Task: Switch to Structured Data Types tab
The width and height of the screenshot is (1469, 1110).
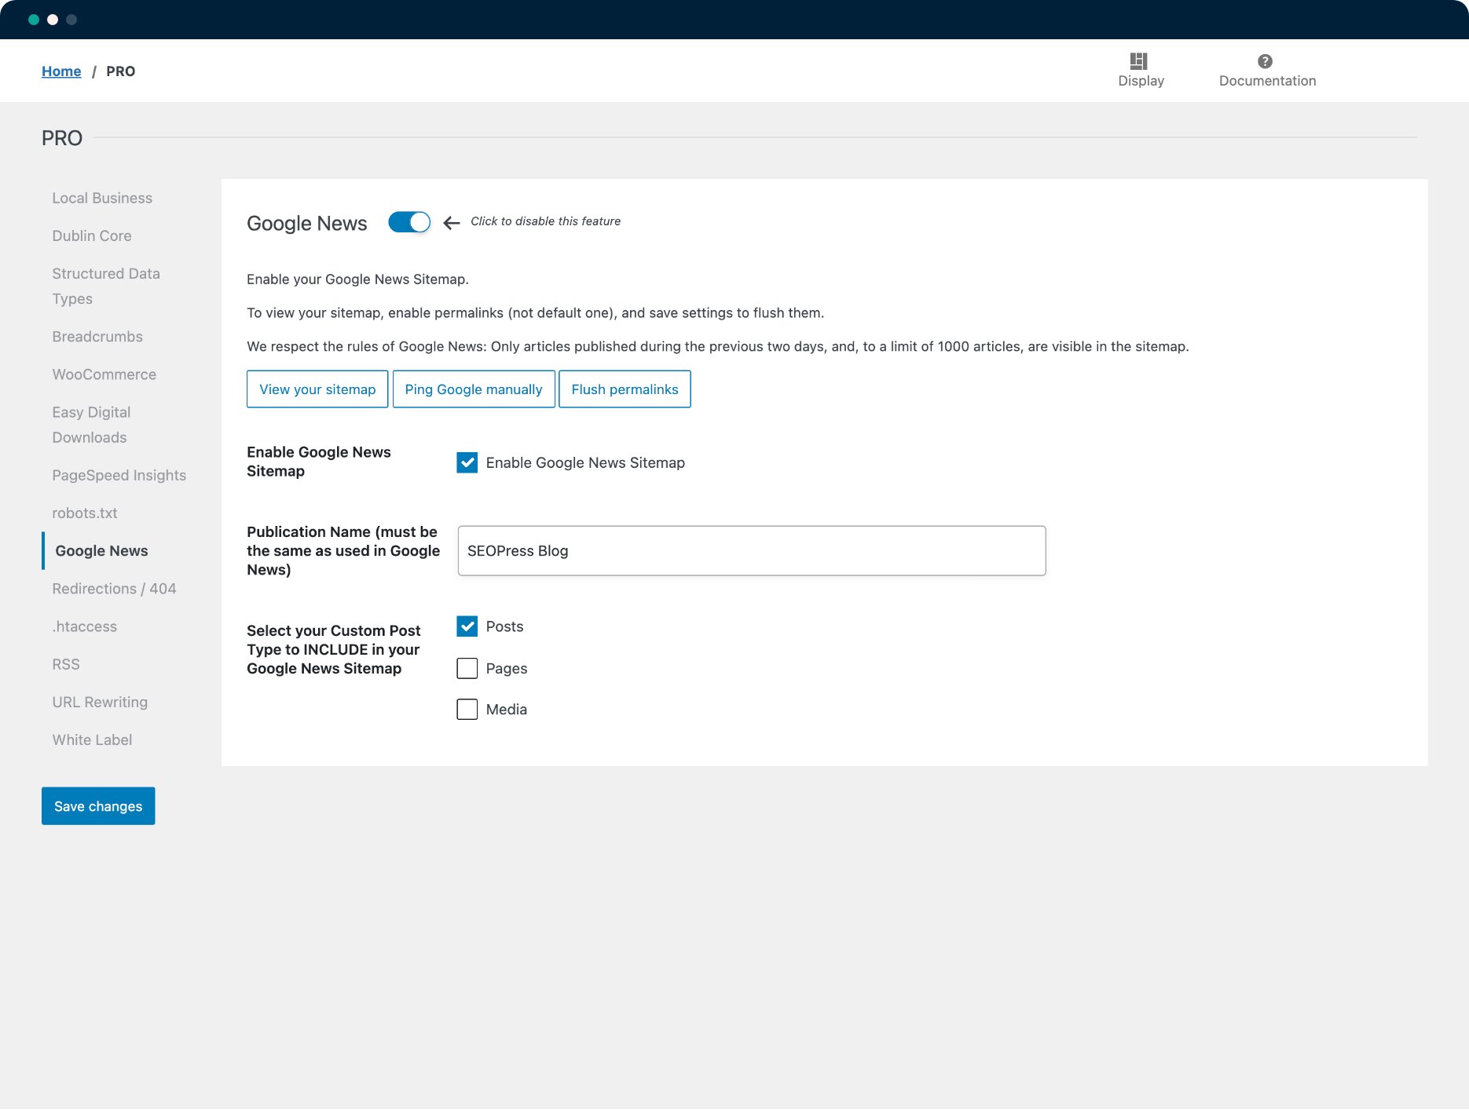Action: tap(106, 287)
